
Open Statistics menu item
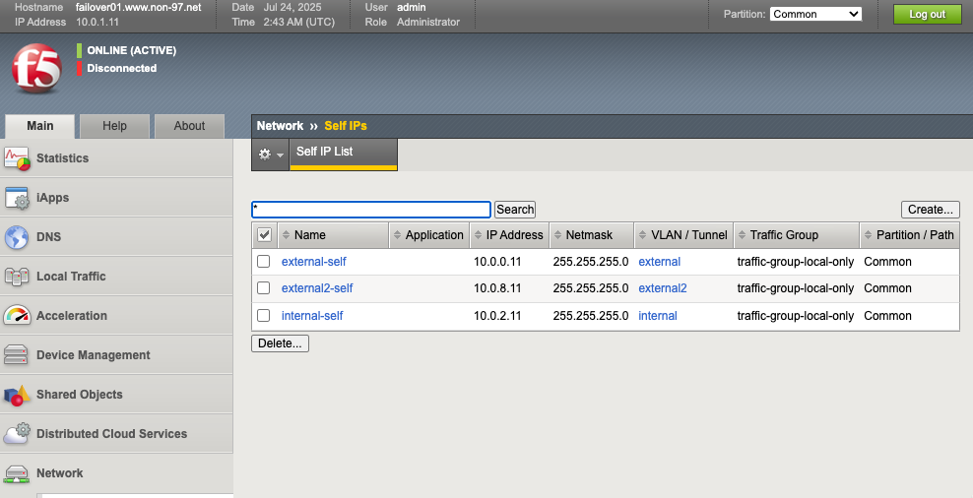pos(116,158)
